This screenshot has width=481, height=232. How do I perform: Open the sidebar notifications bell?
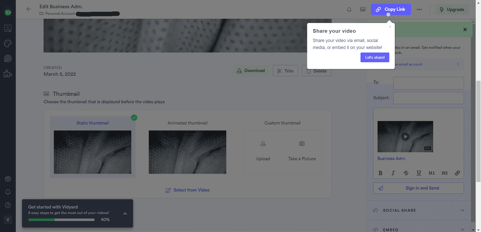click(x=8, y=192)
